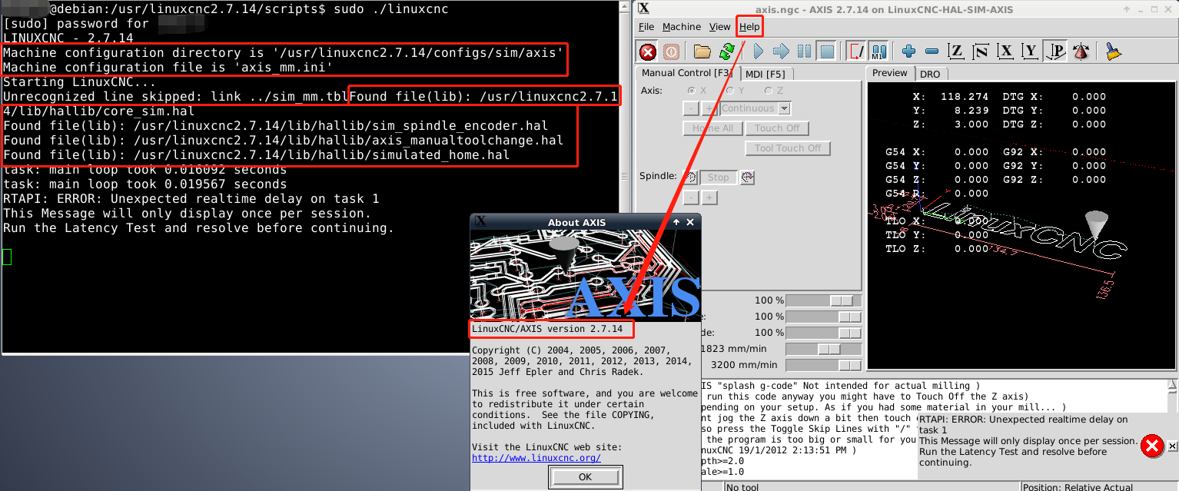1179x491 pixels.
Task: Pause program execution
Action: click(x=804, y=51)
